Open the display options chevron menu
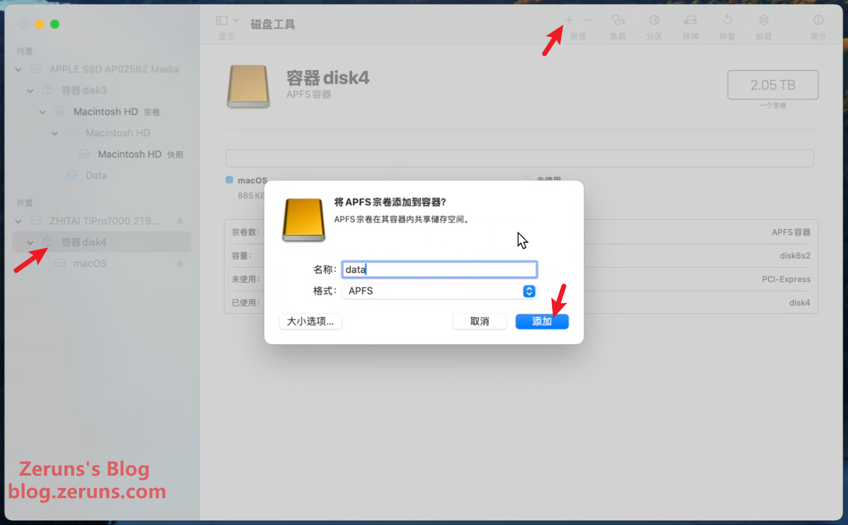Image resolution: width=848 pixels, height=525 pixels. (235, 20)
